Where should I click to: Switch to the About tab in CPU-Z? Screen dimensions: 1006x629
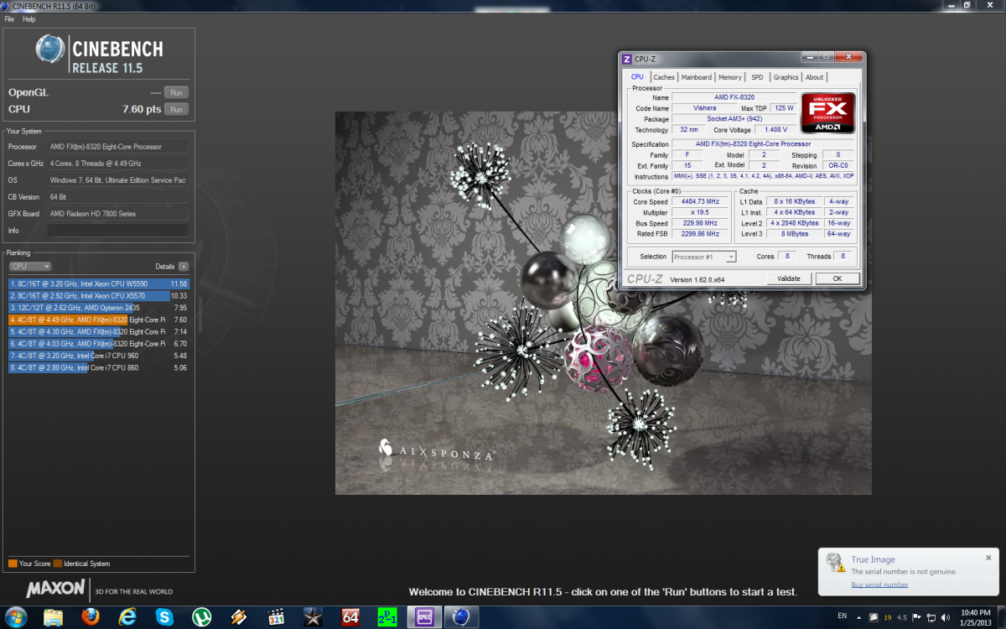pyautogui.click(x=815, y=77)
